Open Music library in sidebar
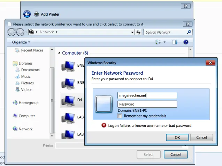222x166 pixels. coord(26,76)
